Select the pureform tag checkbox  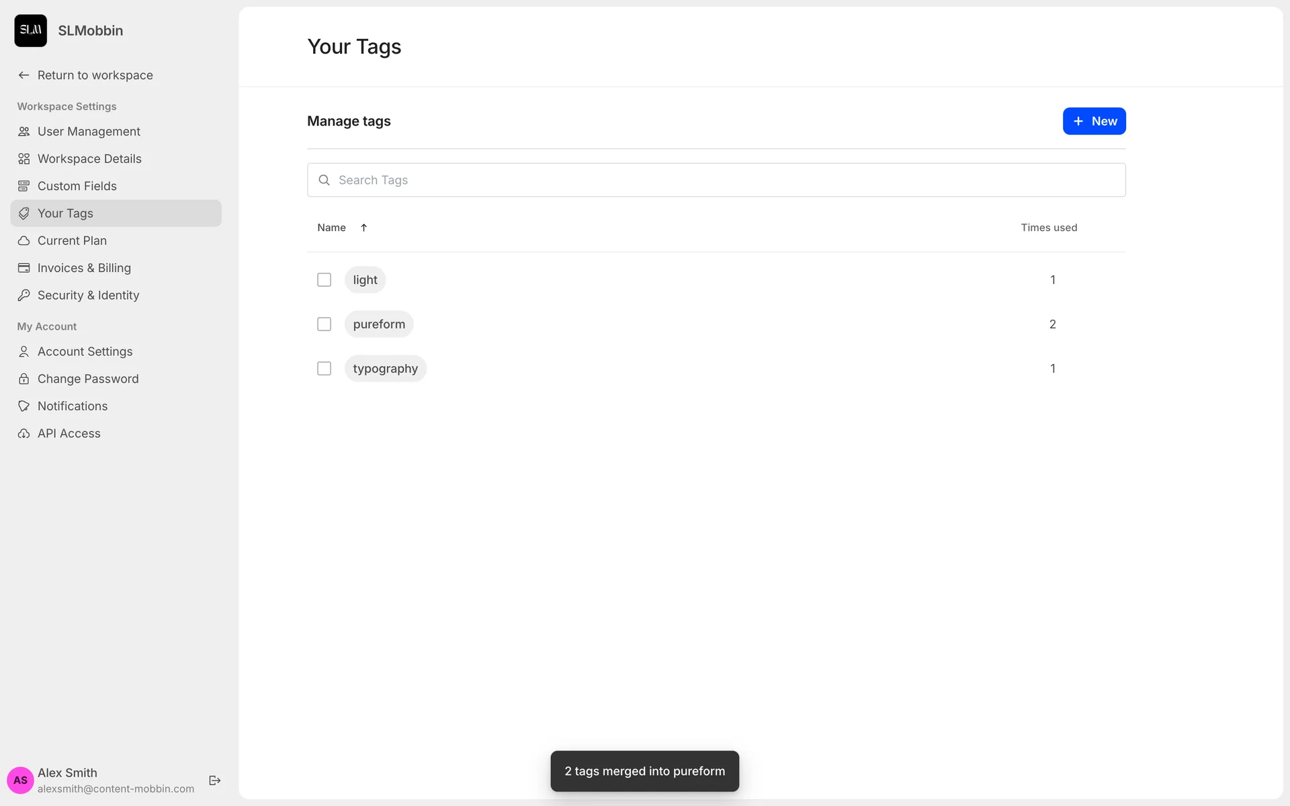[324, 324]
